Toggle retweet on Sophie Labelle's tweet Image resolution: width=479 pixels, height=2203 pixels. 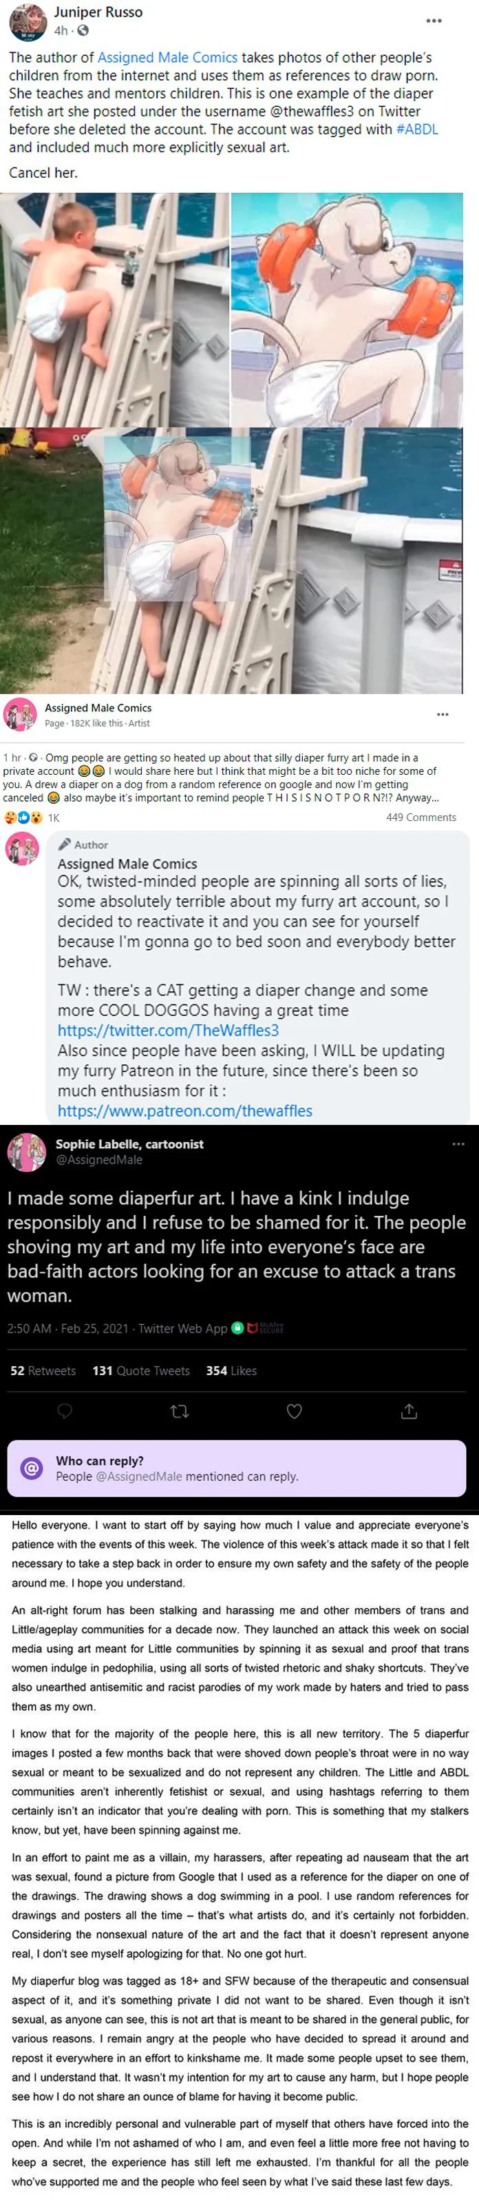pos(180,1412)
